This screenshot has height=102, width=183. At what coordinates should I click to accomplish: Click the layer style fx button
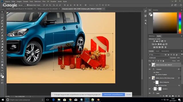[x=164, y=96]
